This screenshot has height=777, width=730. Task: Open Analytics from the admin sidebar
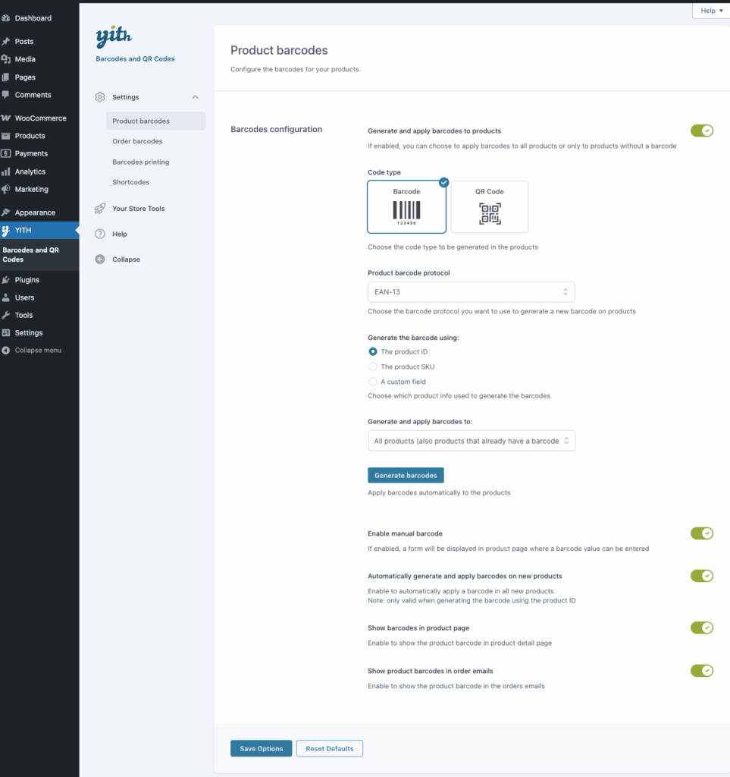[x=30, y=171]
